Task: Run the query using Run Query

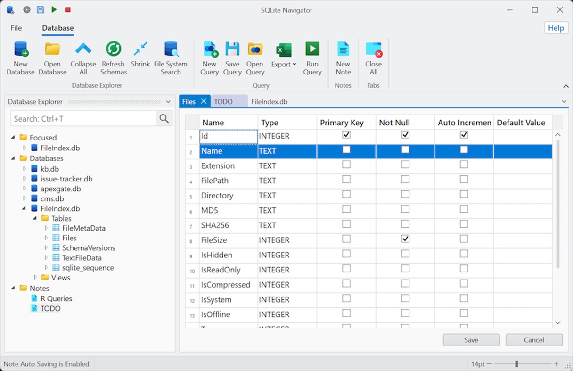Action: [x=312, y=49]
